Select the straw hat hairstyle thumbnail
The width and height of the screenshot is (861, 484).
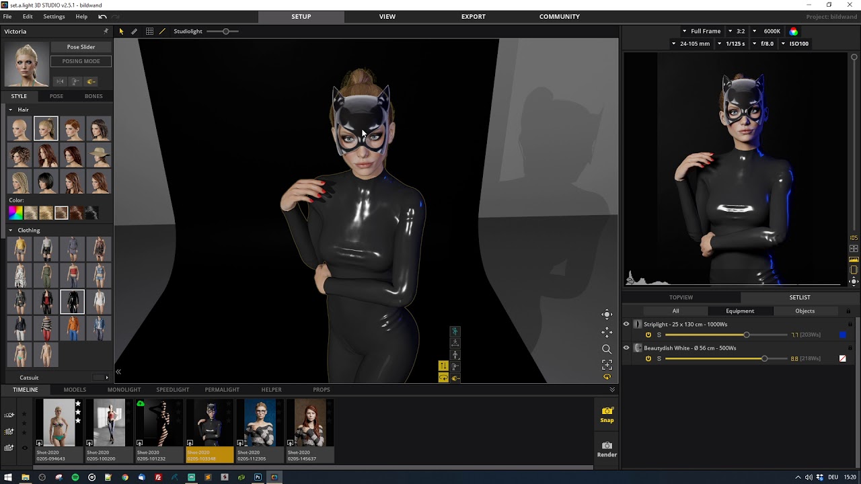[x=99, y=156]
